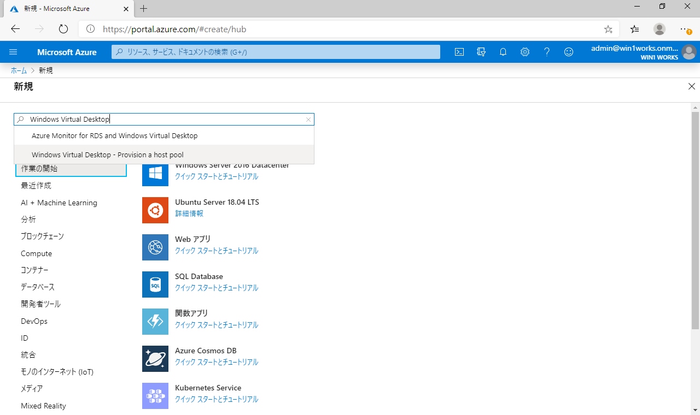Image resolution: width=700 pixels, height=415 pixels.
Task: Click the Kubernetes Service title
Action: coord(208,388)
